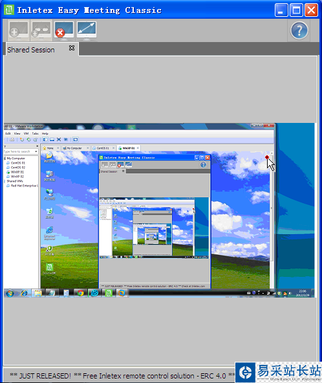The image size is (322, 383).
Task: Click Internet Explorer icon on shared XP desktop
Action: pyautogui.click(x=49, y=233)
